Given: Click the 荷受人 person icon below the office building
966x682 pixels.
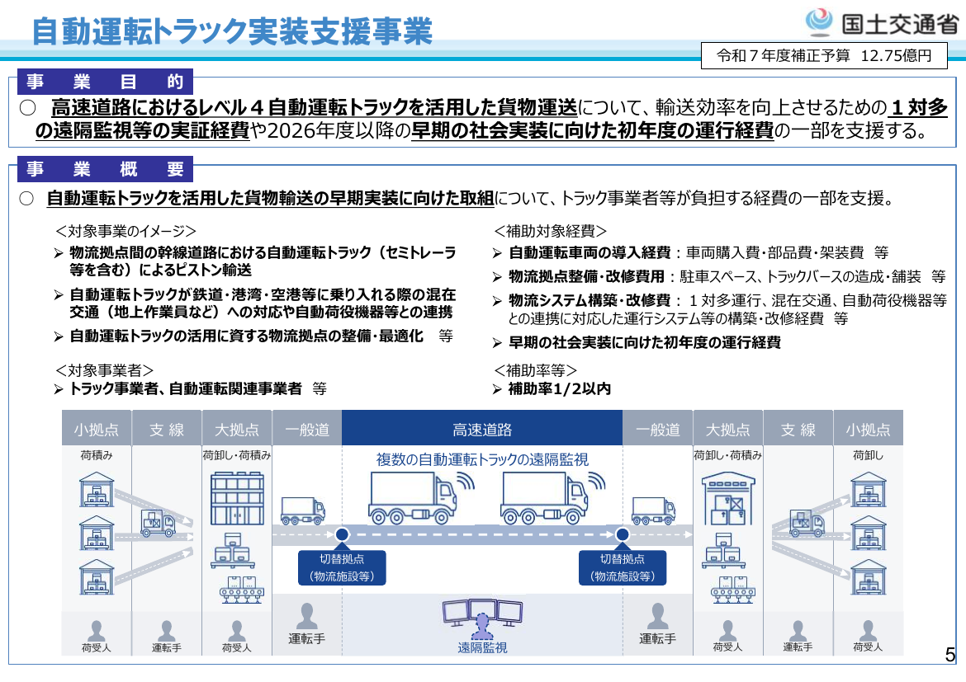Looking at the screenshot, I should pyautogui.click(x=237, y=631).
